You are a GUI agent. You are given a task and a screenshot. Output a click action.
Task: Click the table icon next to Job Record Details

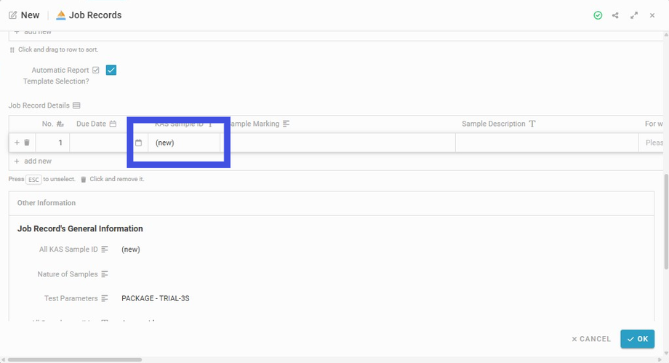click(x=76, y=105)
